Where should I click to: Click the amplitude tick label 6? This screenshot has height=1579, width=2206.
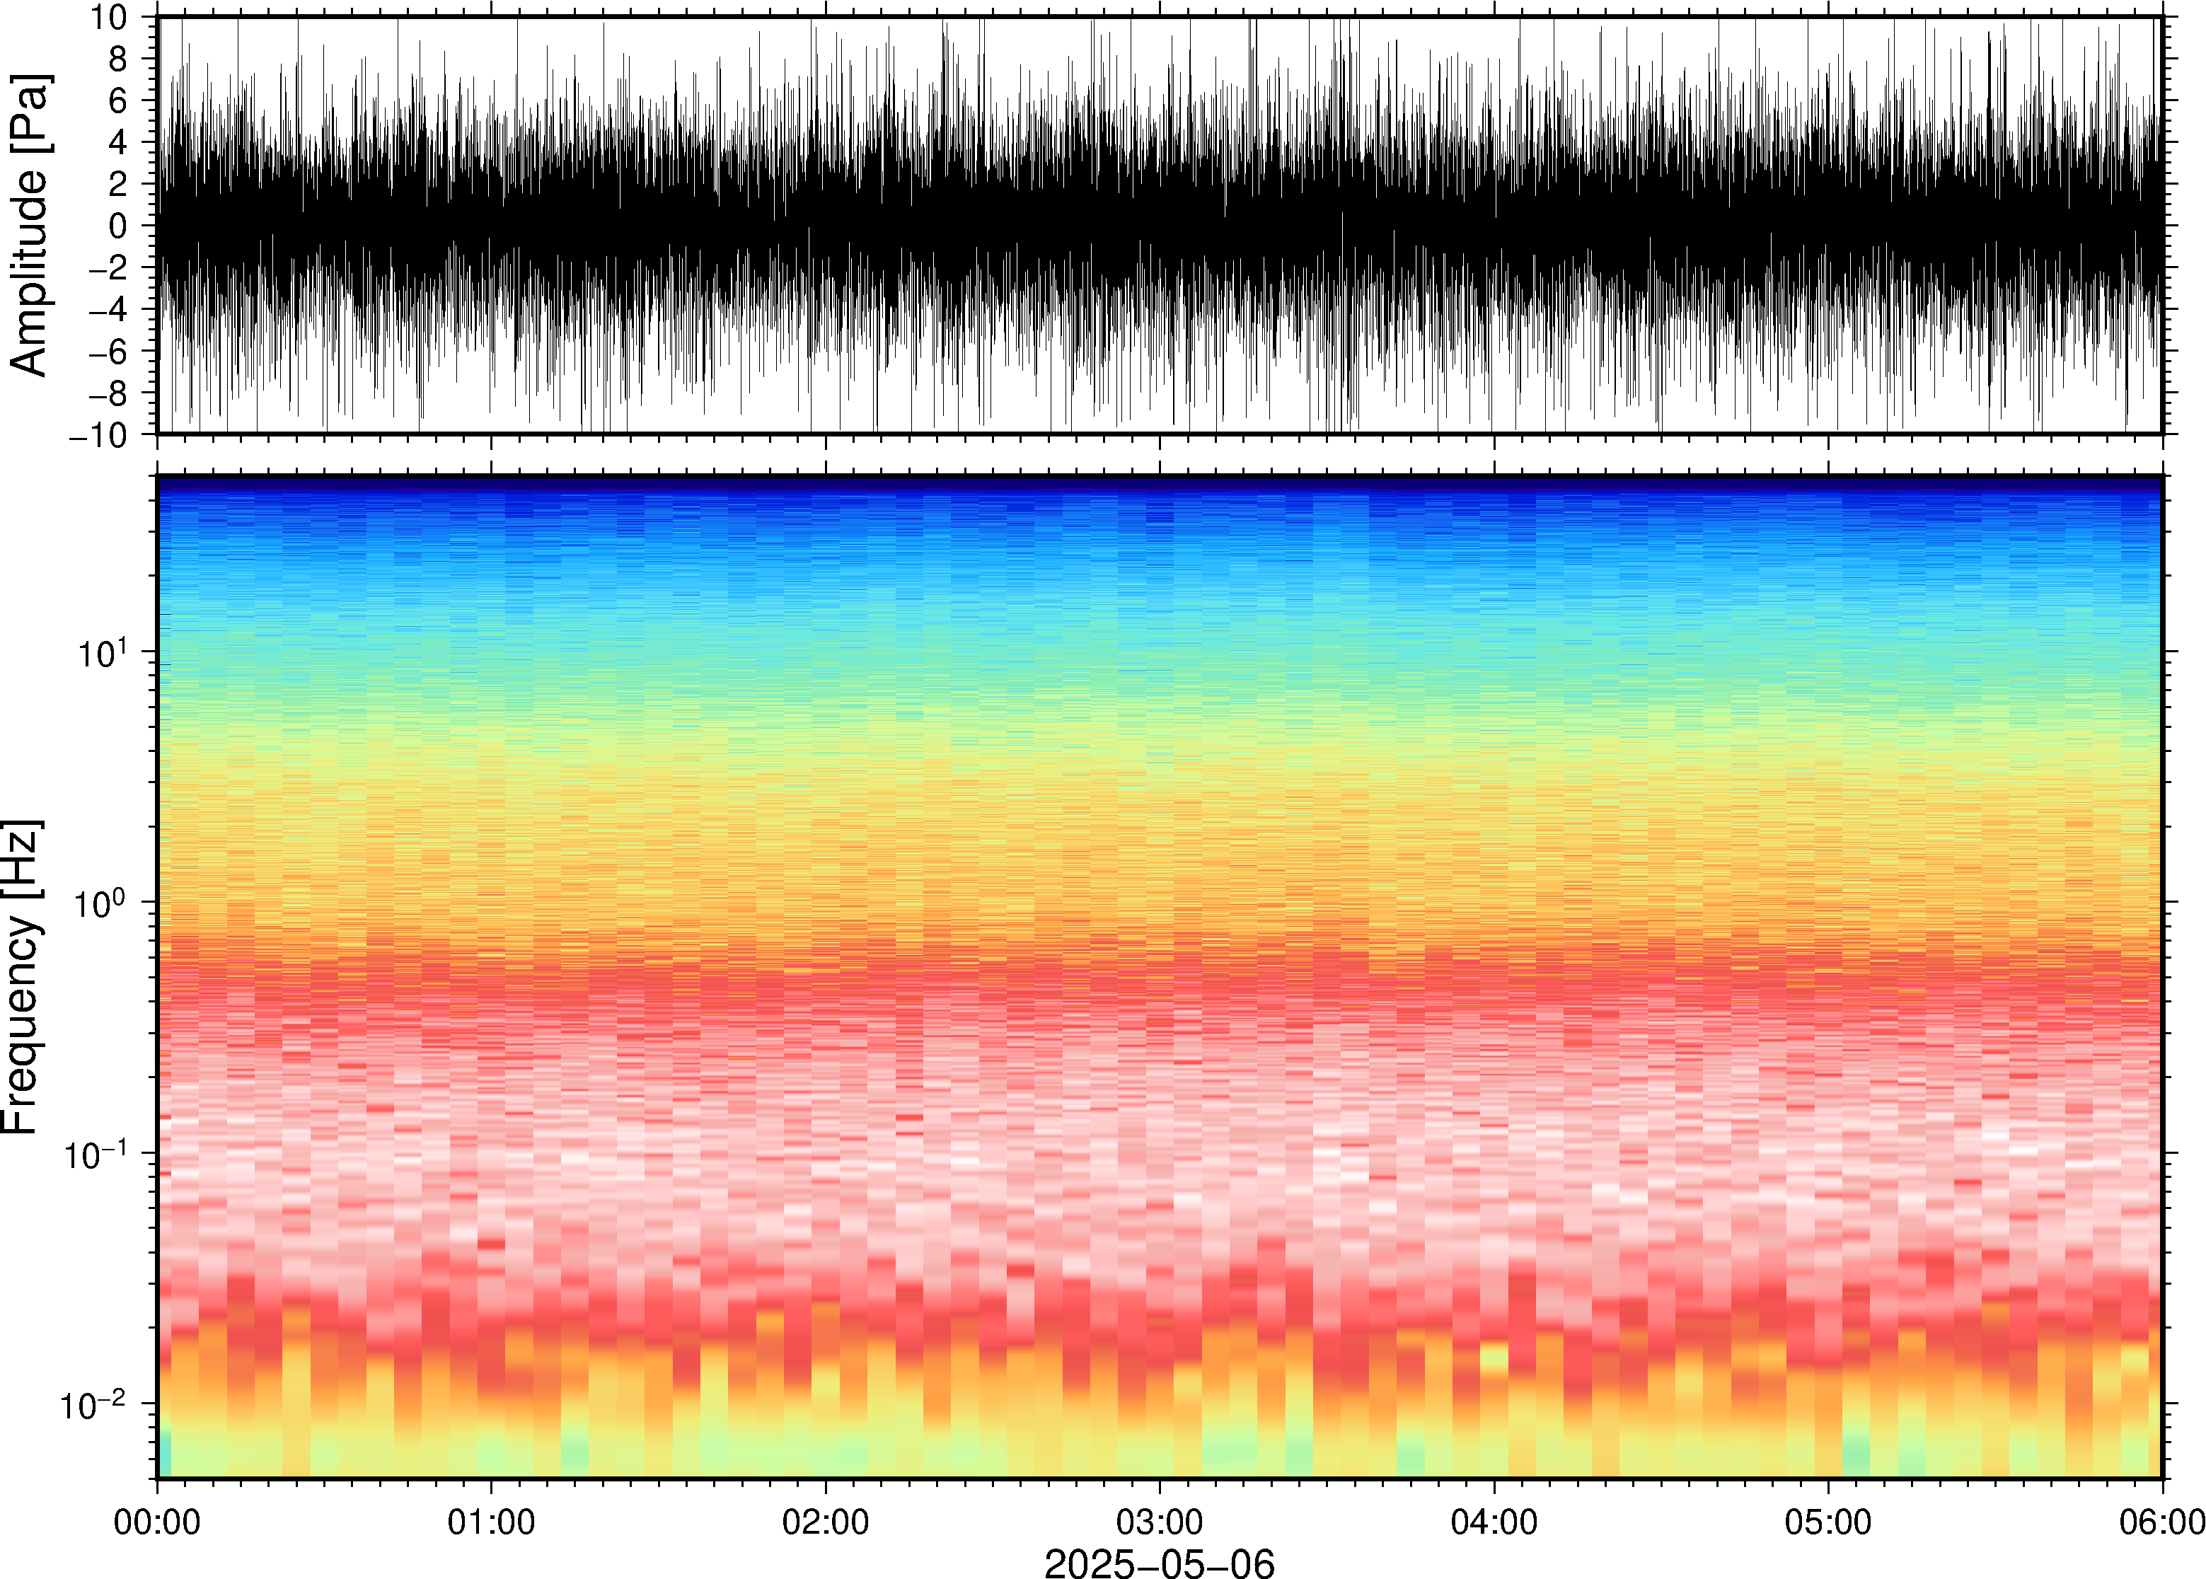119,101
